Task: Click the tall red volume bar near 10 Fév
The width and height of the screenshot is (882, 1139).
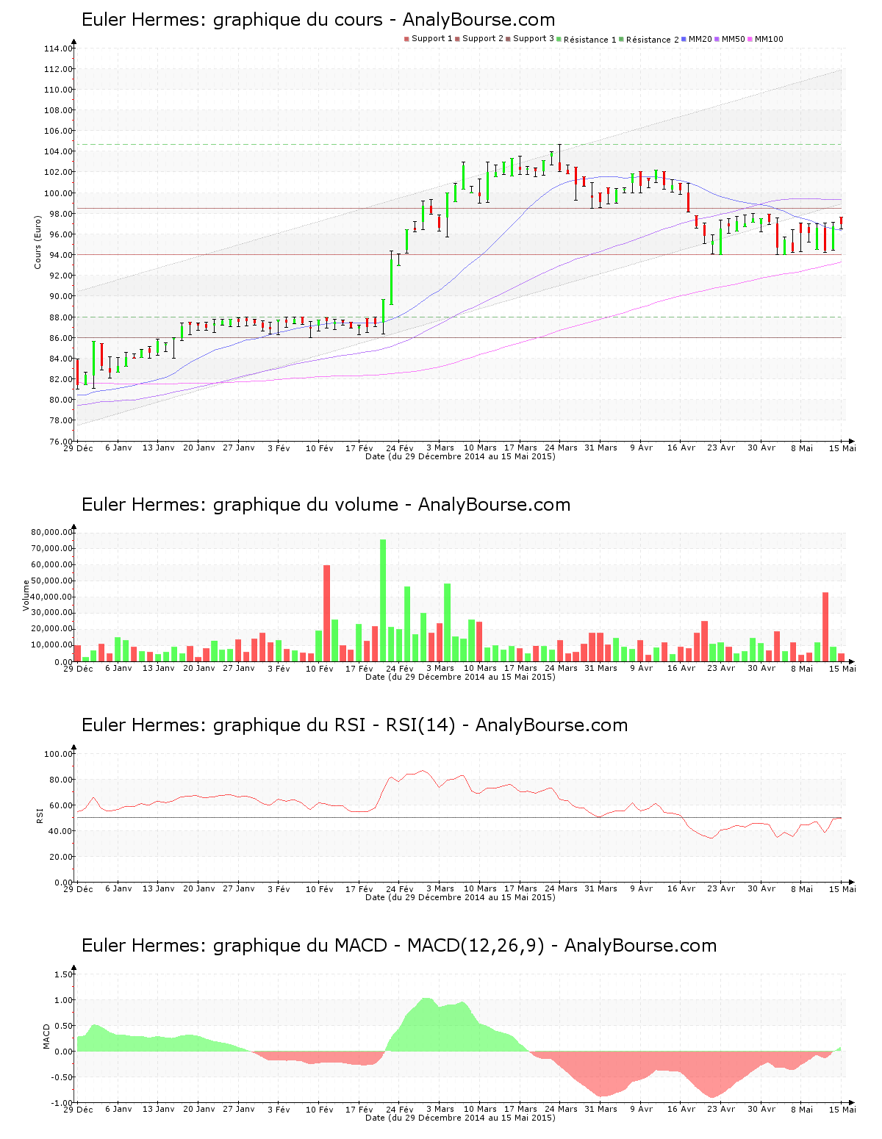Action: pyautogui.click(x=327, y=614)
